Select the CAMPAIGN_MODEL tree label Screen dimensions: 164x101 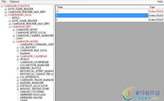pos(27,42)
